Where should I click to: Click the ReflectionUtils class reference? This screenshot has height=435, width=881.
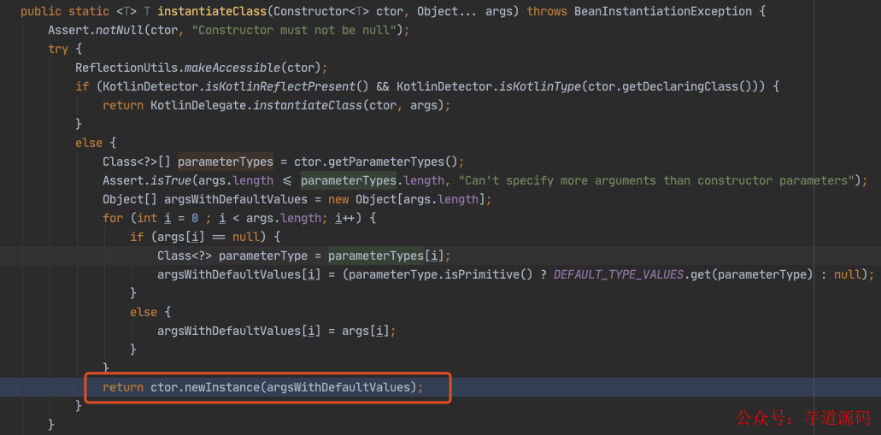click(126, 68)
